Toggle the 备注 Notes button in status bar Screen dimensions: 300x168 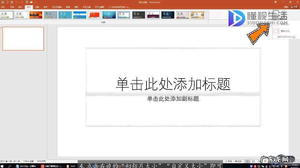229,161
